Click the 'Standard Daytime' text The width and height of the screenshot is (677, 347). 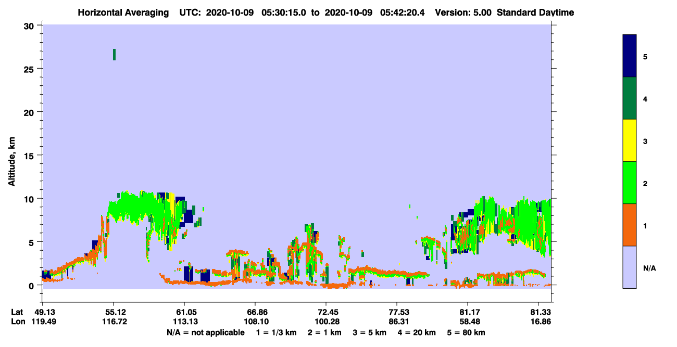pos(535,12)
